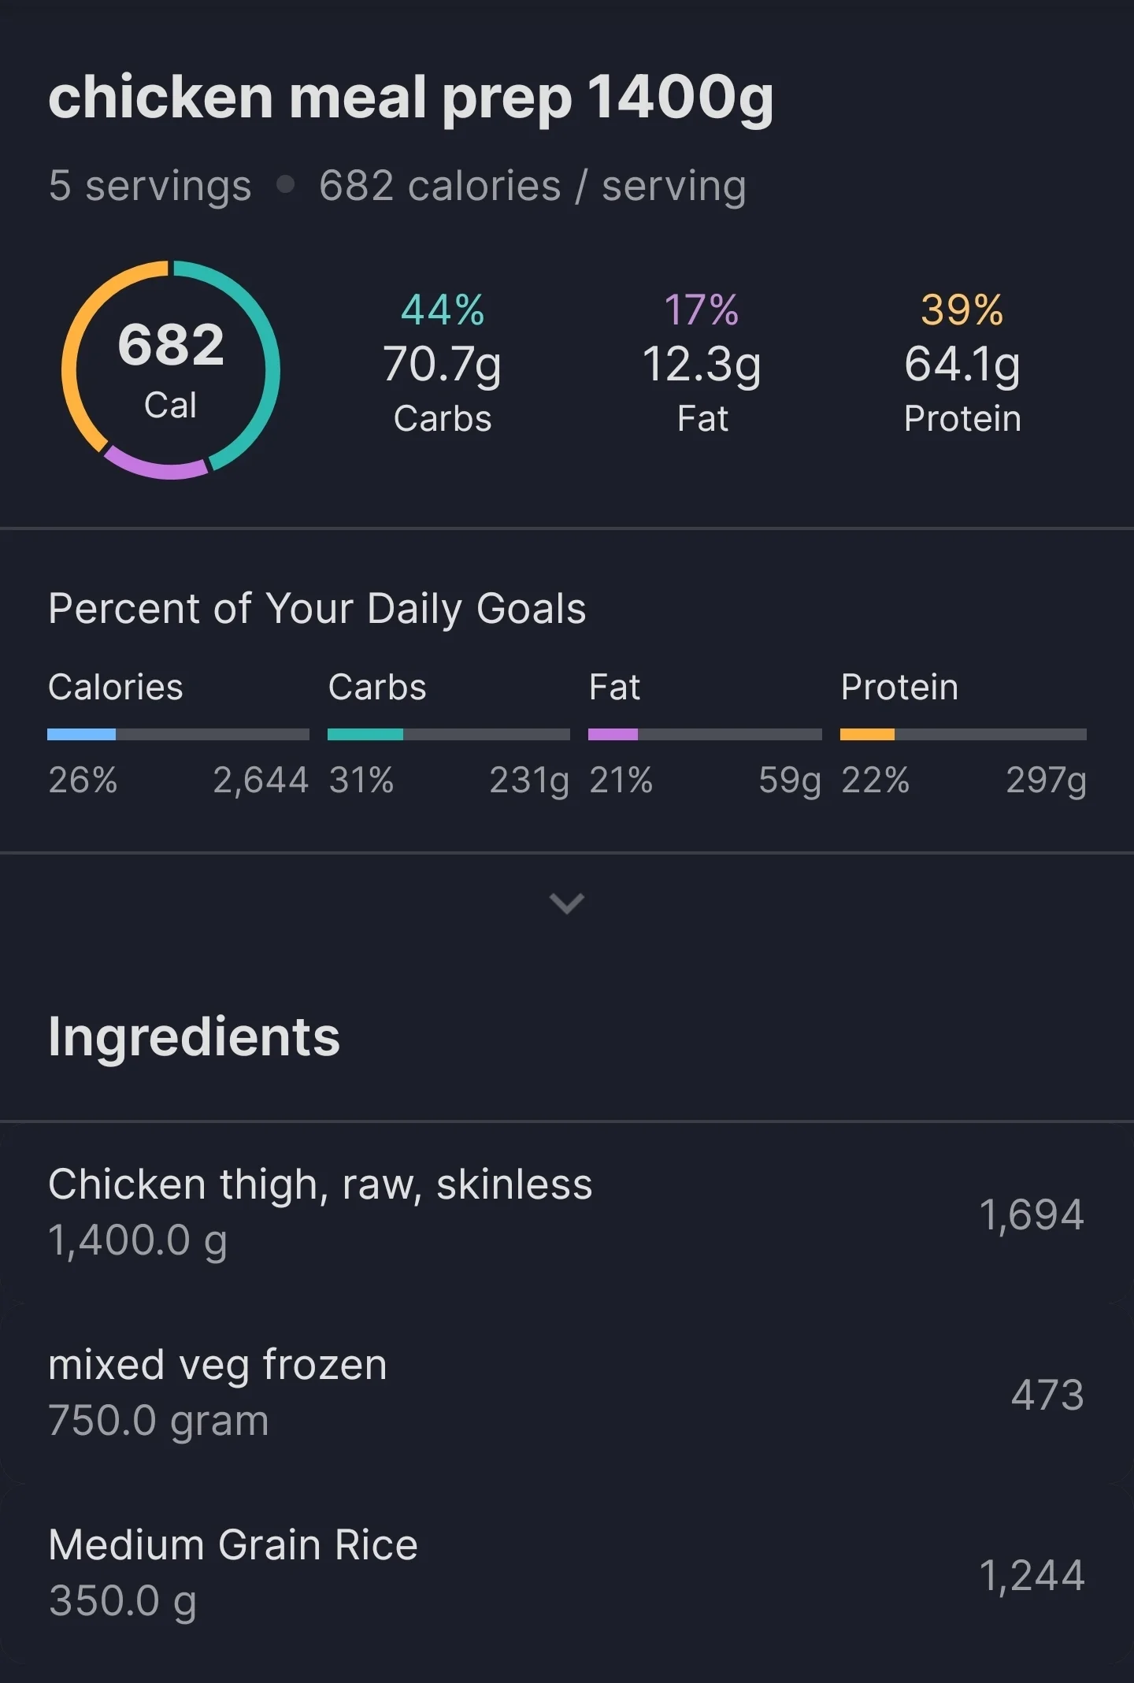This screenshot has width=1134, height=1683.
Task: Tap the Protein daily goal progress bar
Action: tap(963, 734)
